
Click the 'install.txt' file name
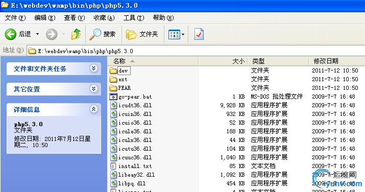point(135,166)
